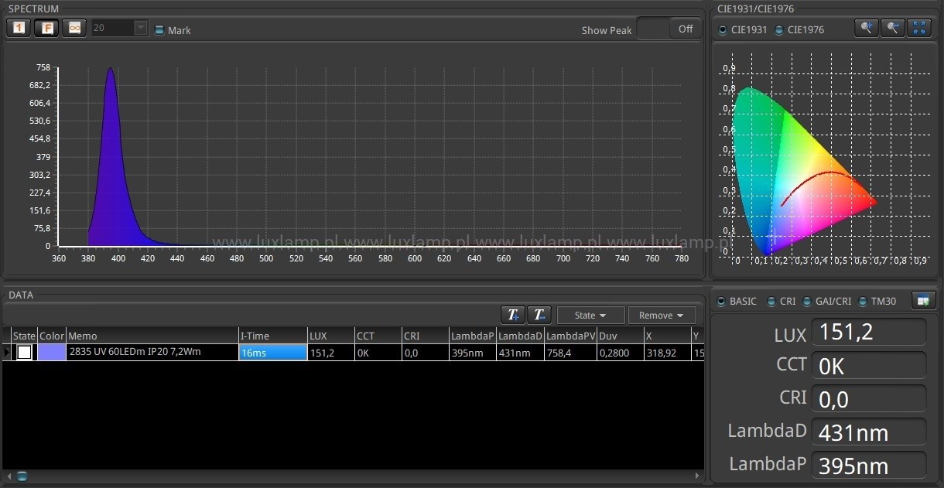Select the GAI/CRI data view option

pyautogui.click(x=808, y=302)
